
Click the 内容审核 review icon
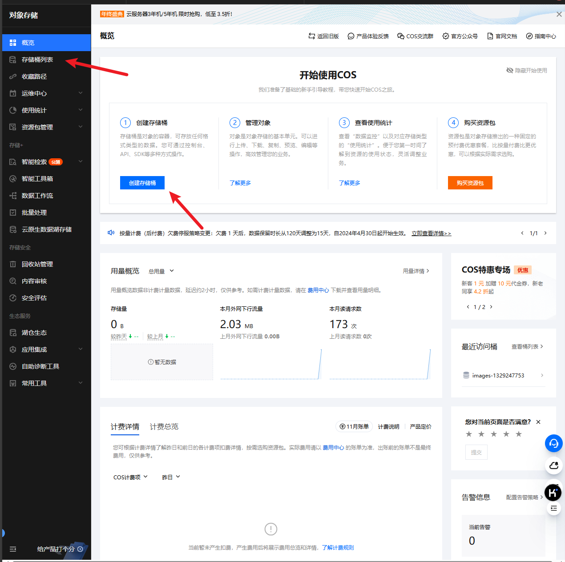coord(13,281)
